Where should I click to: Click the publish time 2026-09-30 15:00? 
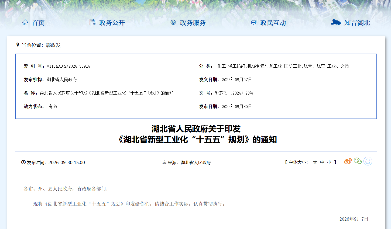coord(67,162)
